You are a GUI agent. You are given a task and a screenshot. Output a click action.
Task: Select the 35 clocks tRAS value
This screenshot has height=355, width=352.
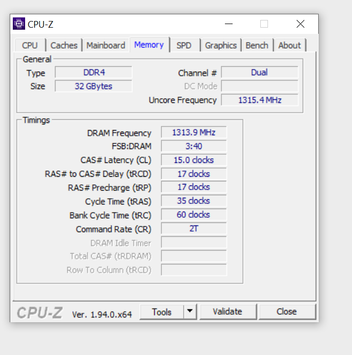[x=194, y=201]
